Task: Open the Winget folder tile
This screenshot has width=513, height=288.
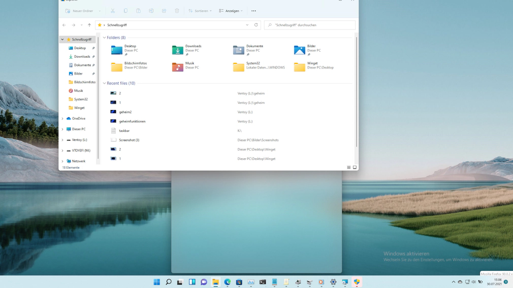Action: point(314,66)
